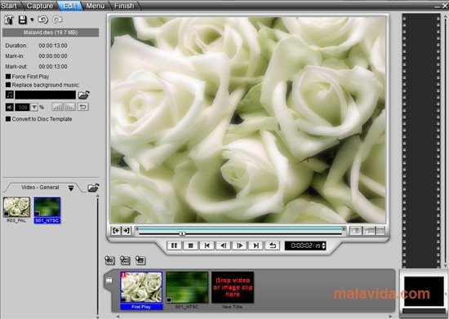Apply audio fade-in button
The width and height of the screenshot is (449, 319).
(58, 107)
